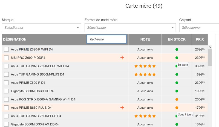
Task: Click orange stock dot for Asus ROG STRIX B660-A
Action: point(177,99)
